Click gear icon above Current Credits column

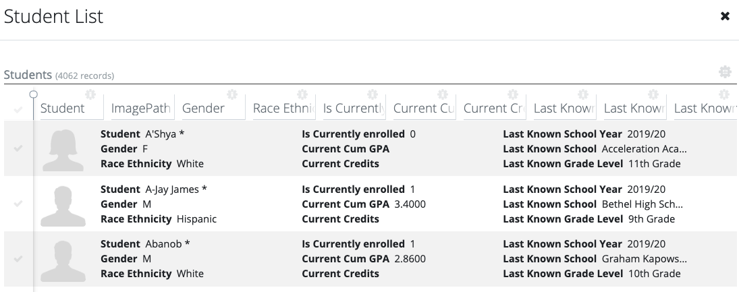point(512,94)
